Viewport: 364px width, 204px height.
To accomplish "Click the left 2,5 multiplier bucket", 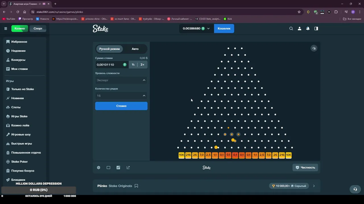I will [208, 155].
